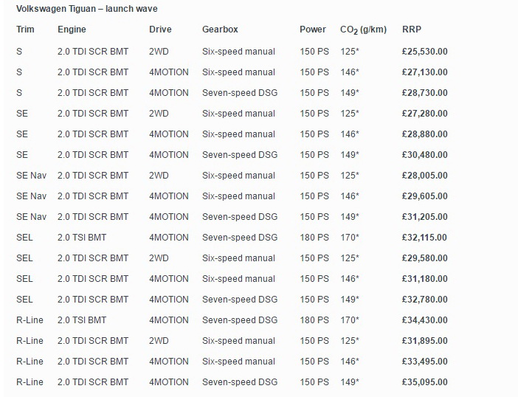Click the CO2 (g/km) column header
The height and width of the screenshot is (397, 518).
tap(363, 30)
